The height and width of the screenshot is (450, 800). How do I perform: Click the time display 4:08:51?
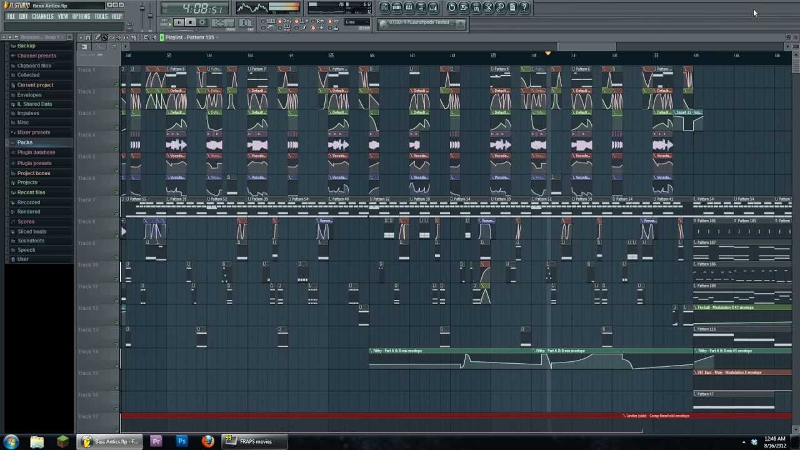point(194,9)
